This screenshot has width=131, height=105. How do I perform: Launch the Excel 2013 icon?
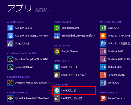click(103, 28)
